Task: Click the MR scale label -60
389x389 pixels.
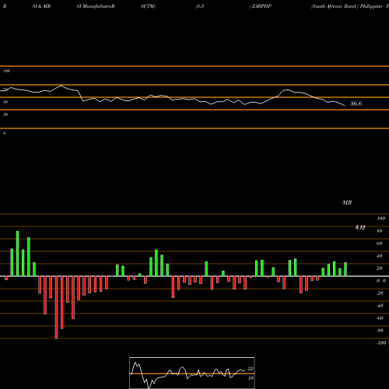Action: pyautogui.click(x=380, y=318)
